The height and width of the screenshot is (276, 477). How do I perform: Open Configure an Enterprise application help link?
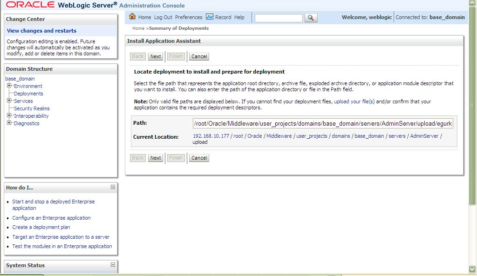coord(51,218)
